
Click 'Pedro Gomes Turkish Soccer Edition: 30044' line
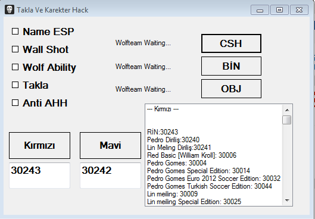point(210,186)
